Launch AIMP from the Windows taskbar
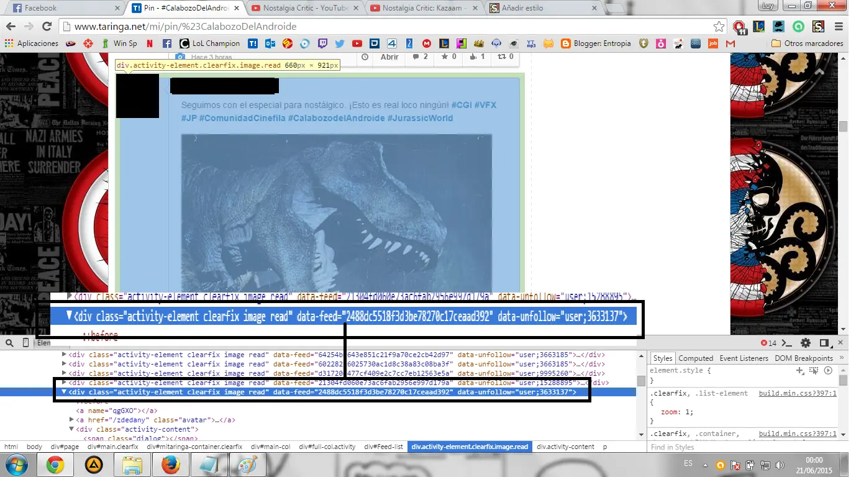Image resolution: width=851 pixels, height=477 pixels. tap(93, 465)
